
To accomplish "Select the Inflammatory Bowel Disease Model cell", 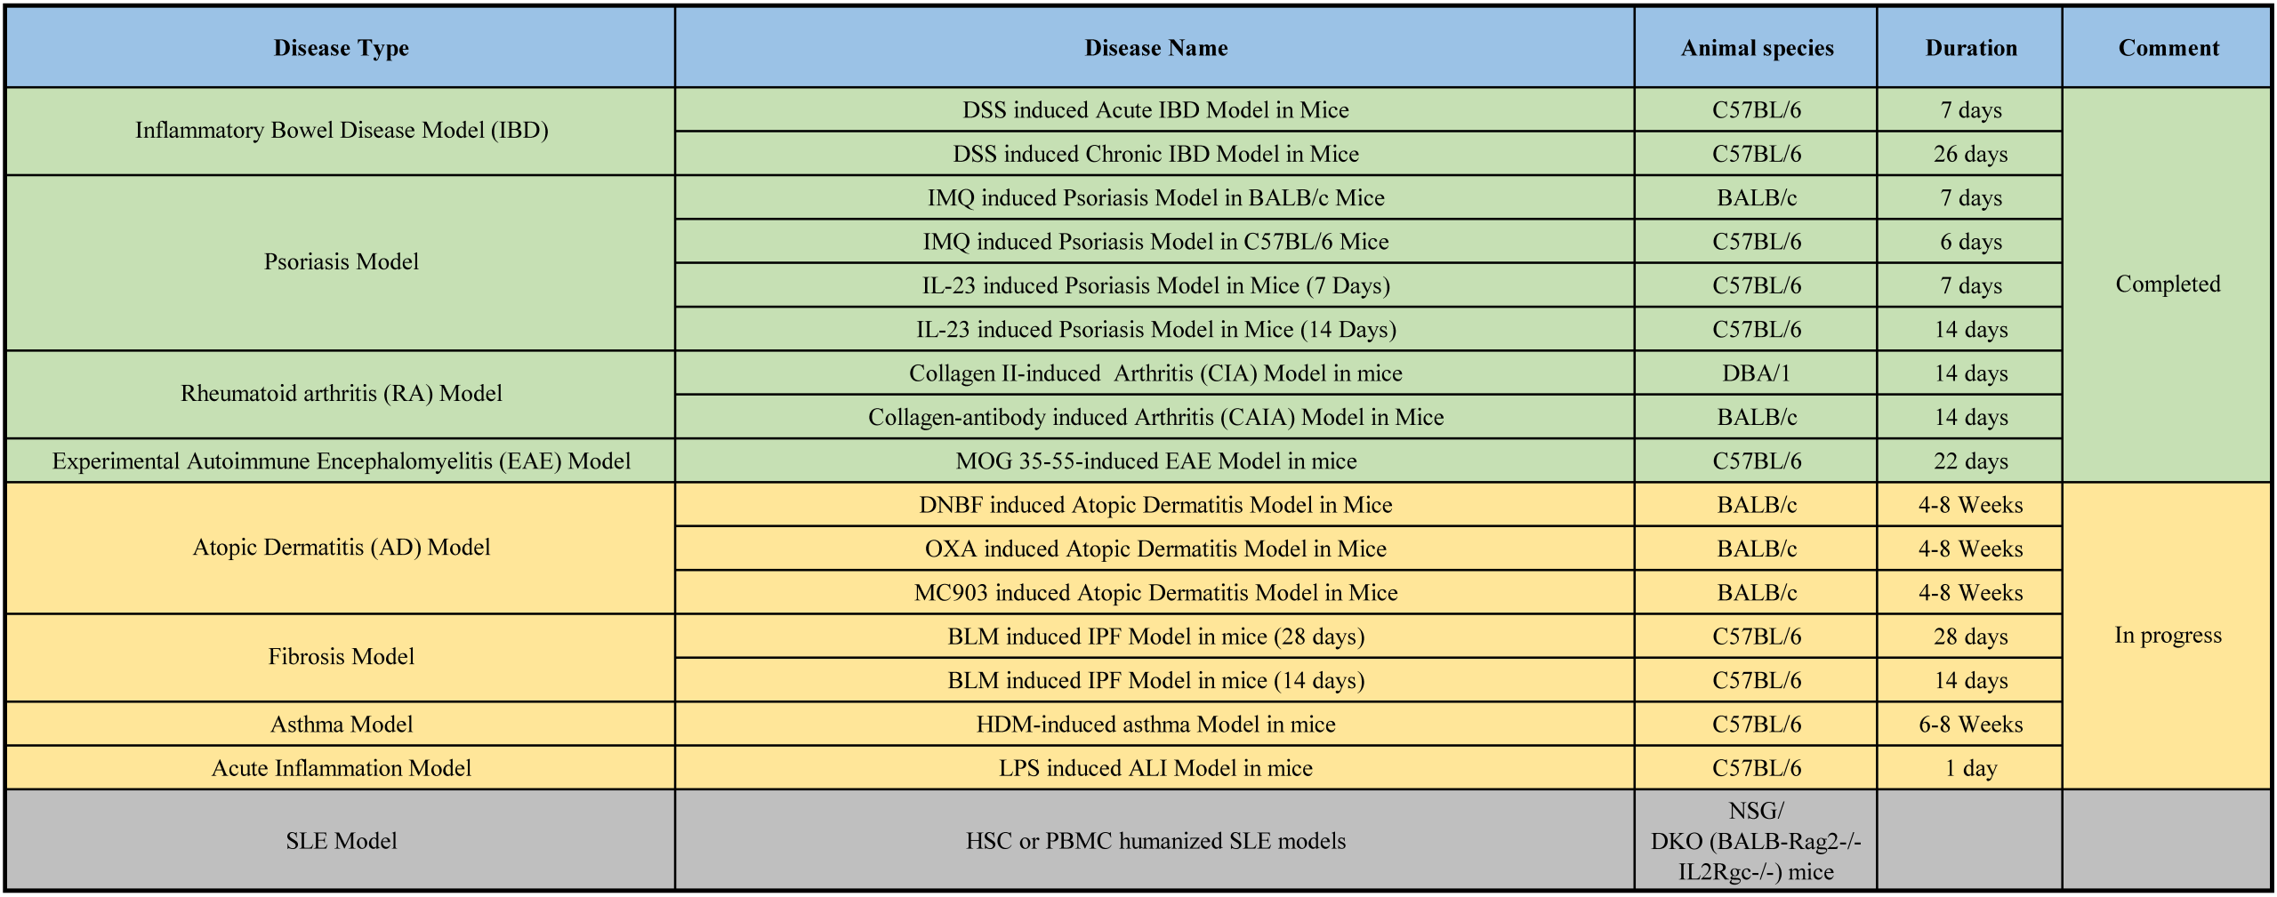I will (341, 131).
